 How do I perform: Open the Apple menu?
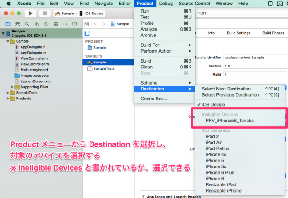pyautogui.click(x=9, y=3)
